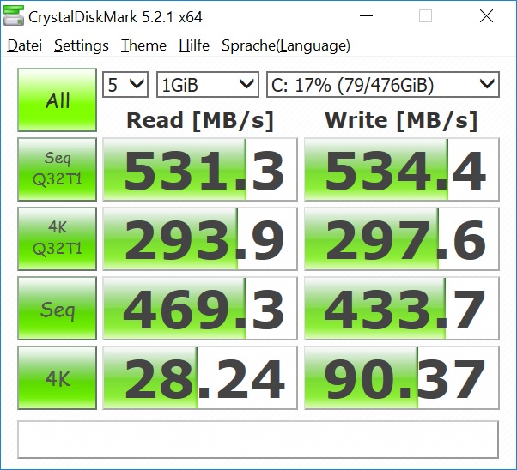
Task: Open the Hilfe menu
Action: click(x=194, y=45)
